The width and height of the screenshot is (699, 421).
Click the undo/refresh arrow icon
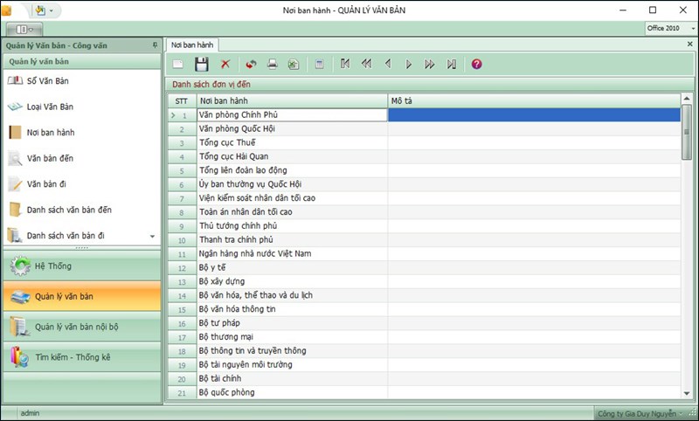(250, 65)
